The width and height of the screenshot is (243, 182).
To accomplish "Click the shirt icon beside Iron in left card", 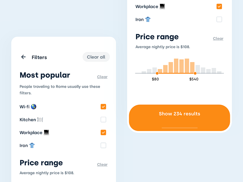I will [x=32, y=146].
